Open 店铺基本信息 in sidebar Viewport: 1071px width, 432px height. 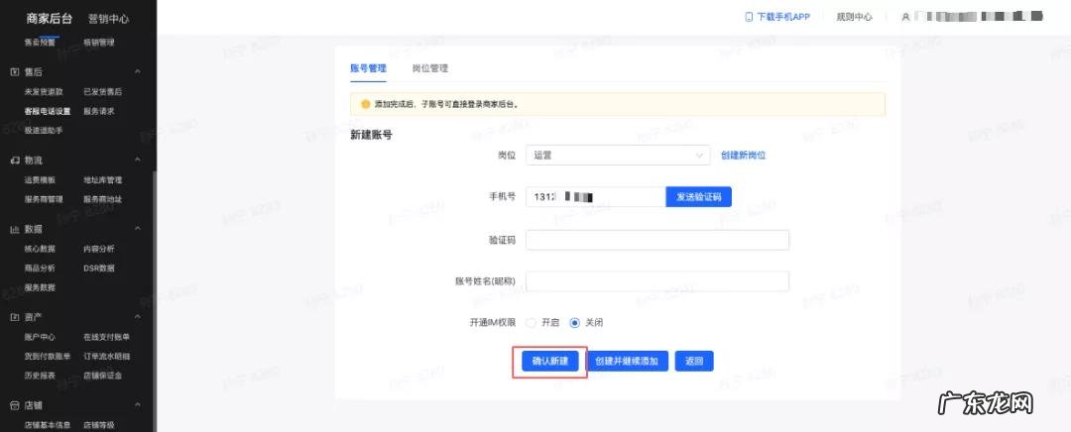click(48, 425)
